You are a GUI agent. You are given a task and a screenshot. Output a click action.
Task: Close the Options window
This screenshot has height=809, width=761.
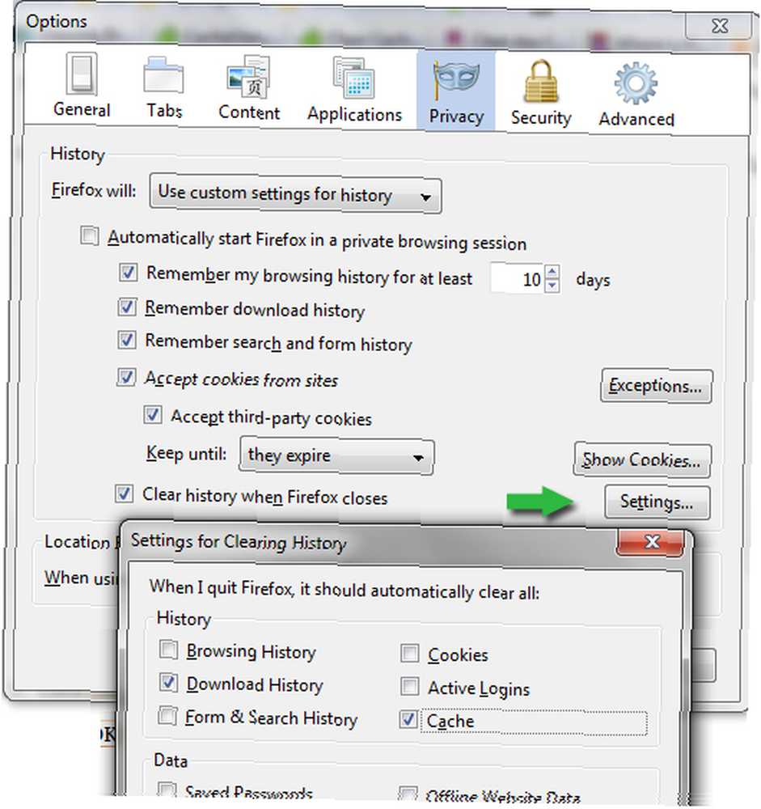point(719,26)
